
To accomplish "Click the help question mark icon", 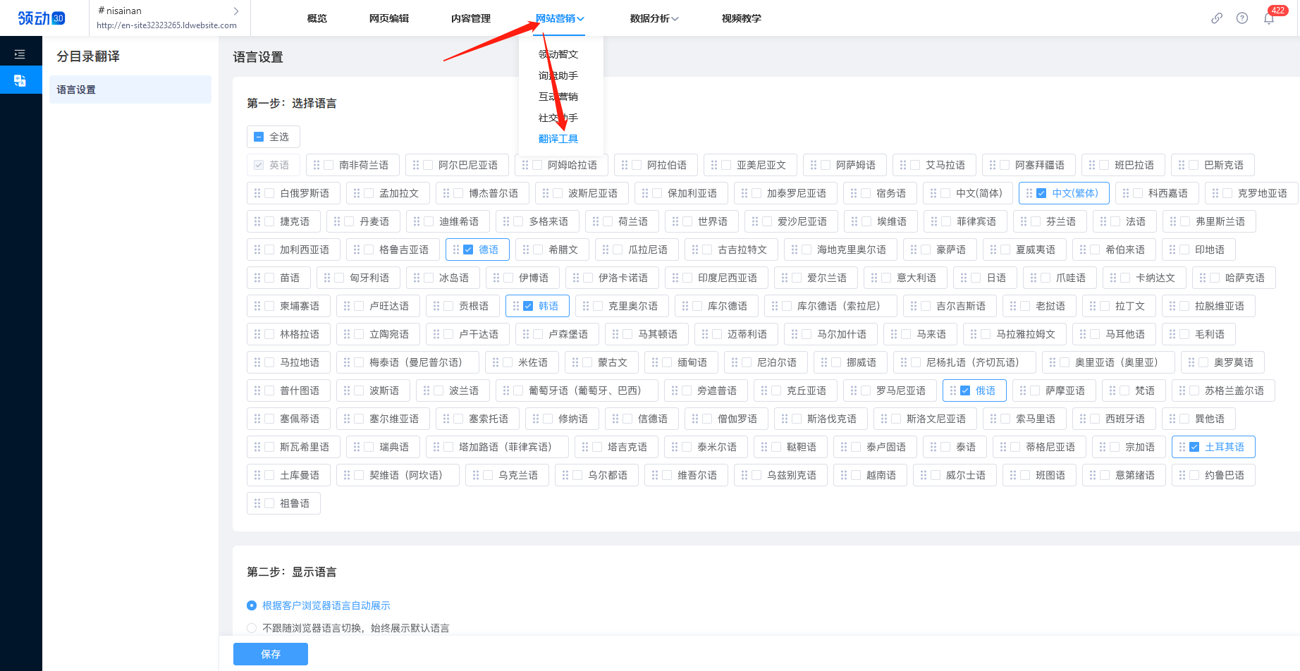I will click(x=1241, y=18).
